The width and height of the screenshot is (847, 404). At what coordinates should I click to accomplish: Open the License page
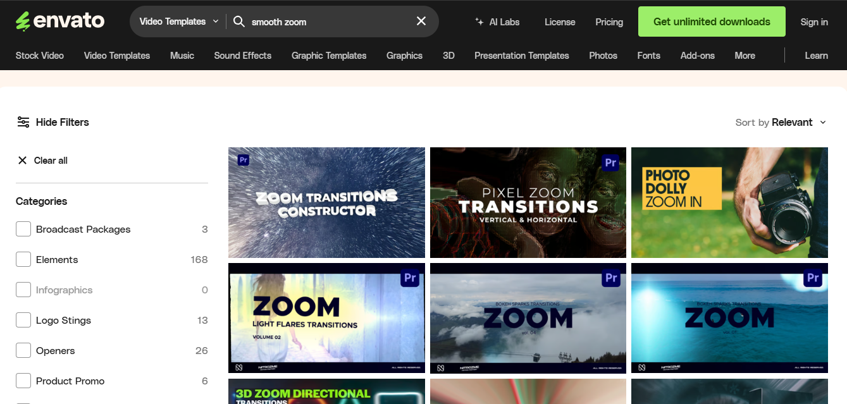pos(560,21)
